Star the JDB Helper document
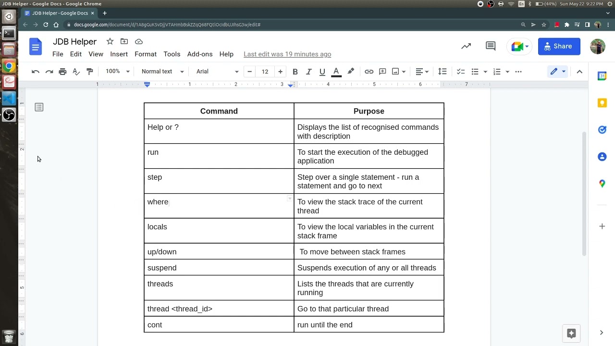This screenshot has width=615, height=346. click(x=110, y=41)
